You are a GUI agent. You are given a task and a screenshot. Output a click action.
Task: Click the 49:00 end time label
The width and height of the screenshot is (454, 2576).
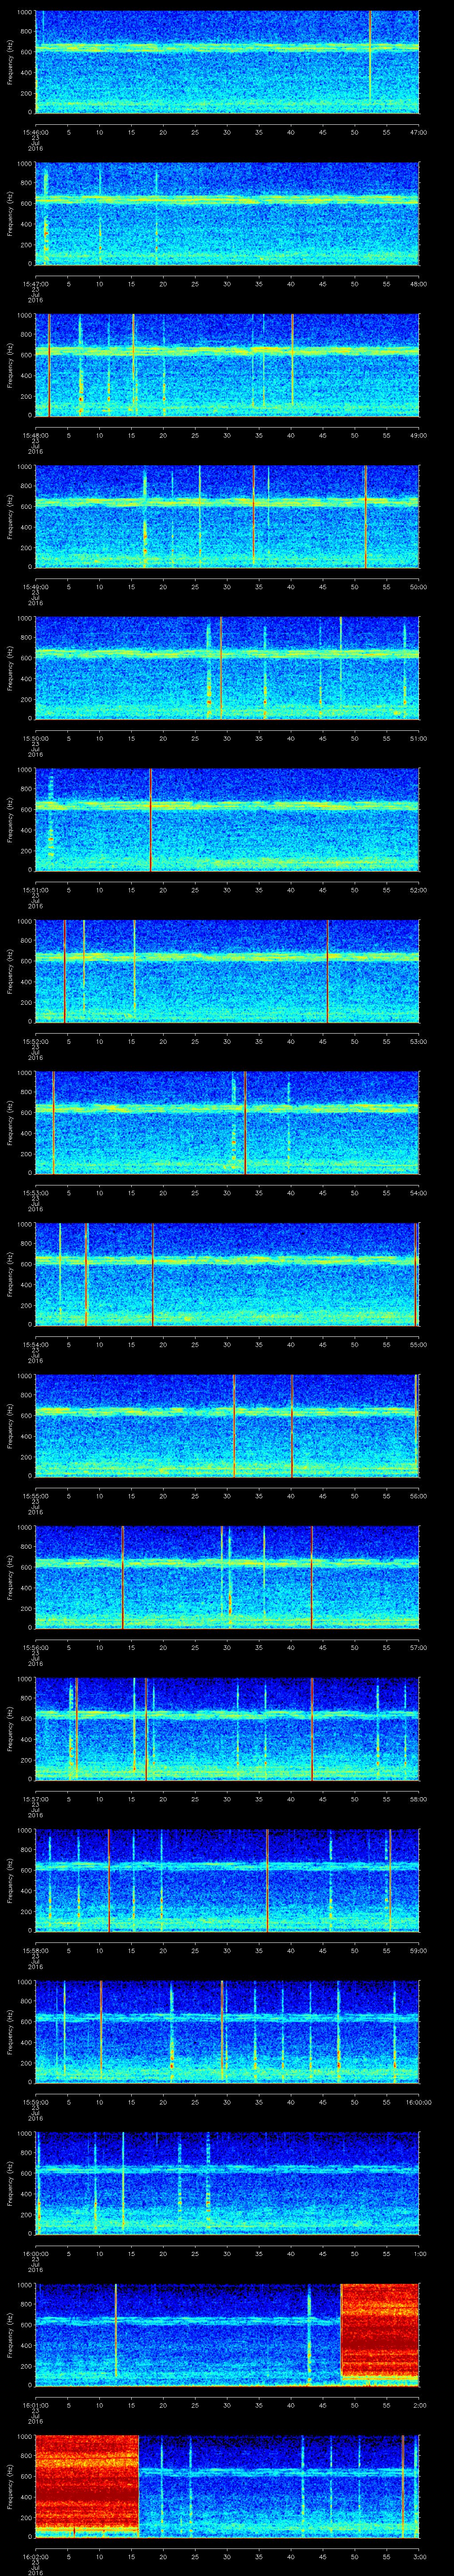418,435
